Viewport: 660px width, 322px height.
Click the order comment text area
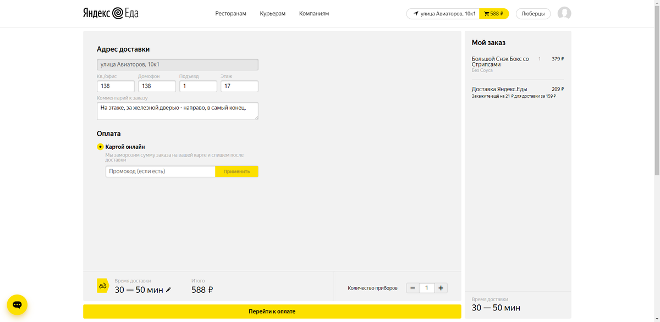tap(178, 111)
